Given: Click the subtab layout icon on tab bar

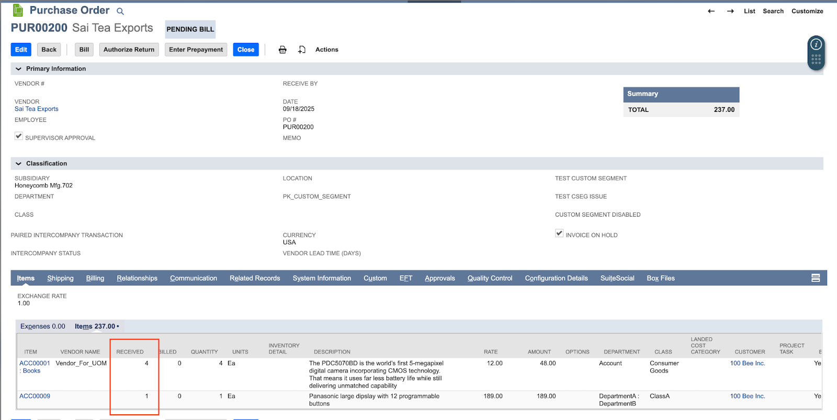Looking at the screenshot, I should [815, 278].
